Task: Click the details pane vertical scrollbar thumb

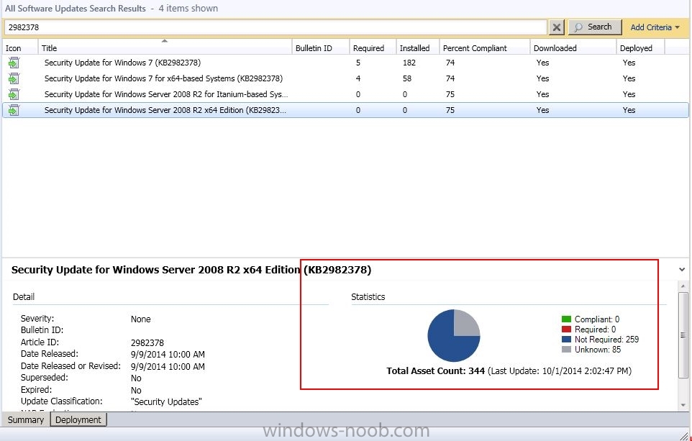Action: click(683, 335)
